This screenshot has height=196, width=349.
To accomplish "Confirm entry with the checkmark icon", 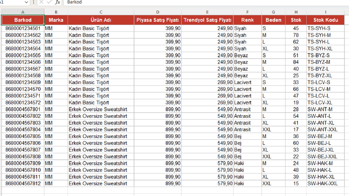I will tap(49, 2).
